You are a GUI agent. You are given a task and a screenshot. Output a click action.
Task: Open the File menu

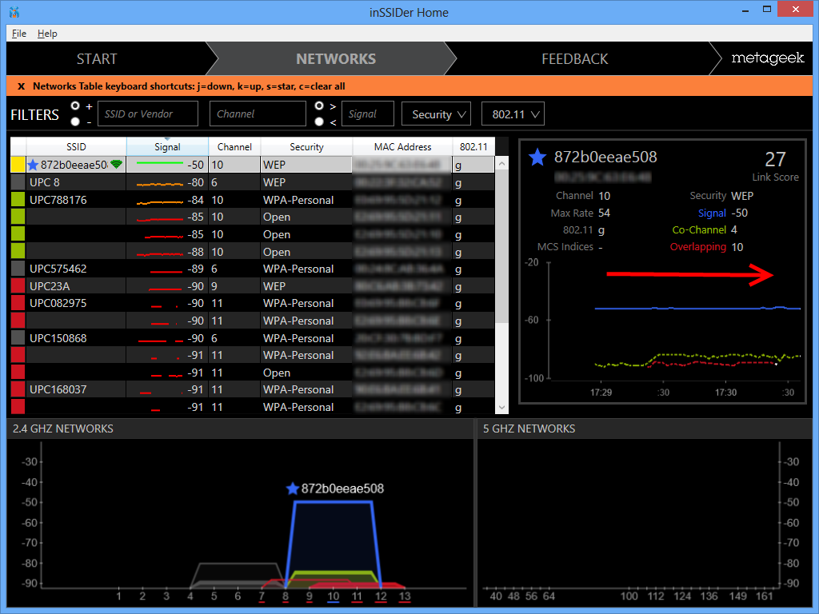[x=19, y=34]
